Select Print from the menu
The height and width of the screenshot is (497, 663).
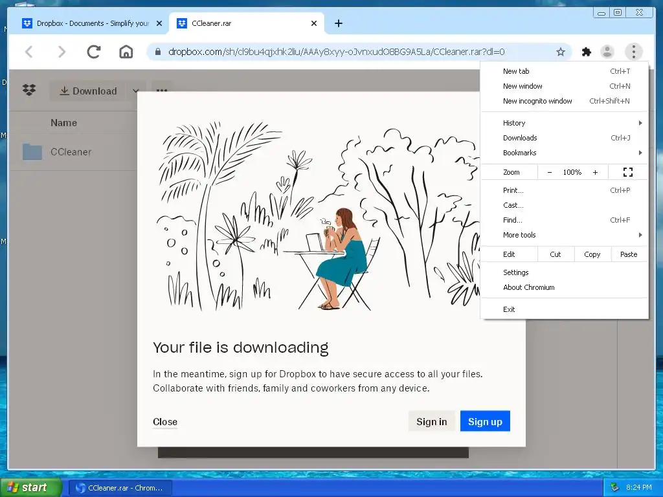click(x=565, y=190)
